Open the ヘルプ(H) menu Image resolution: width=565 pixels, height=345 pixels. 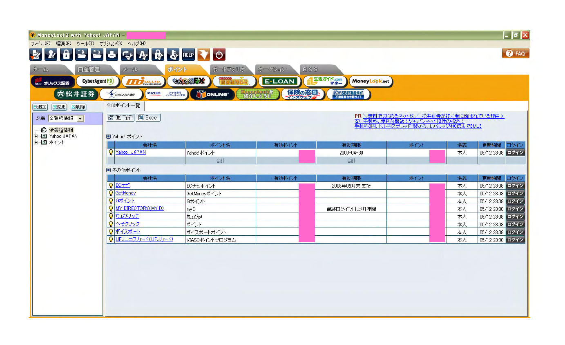click(x=136, y=44)
